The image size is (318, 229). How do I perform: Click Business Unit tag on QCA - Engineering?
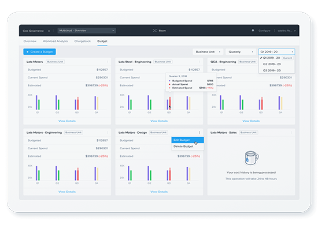click(247, 62)
